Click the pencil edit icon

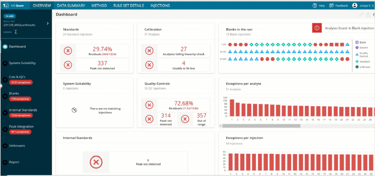(361, 15)
